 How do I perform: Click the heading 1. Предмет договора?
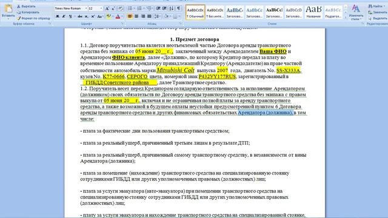(195, 39)
